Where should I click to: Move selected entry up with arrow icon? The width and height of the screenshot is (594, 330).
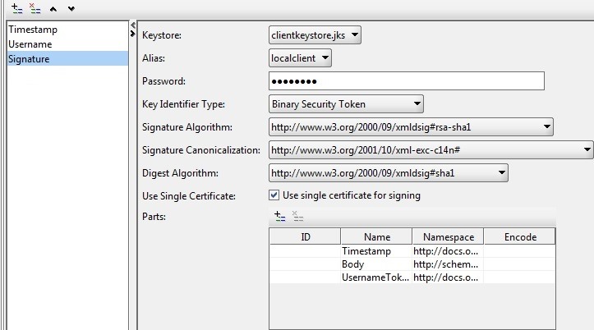click(x=54, y=8)
